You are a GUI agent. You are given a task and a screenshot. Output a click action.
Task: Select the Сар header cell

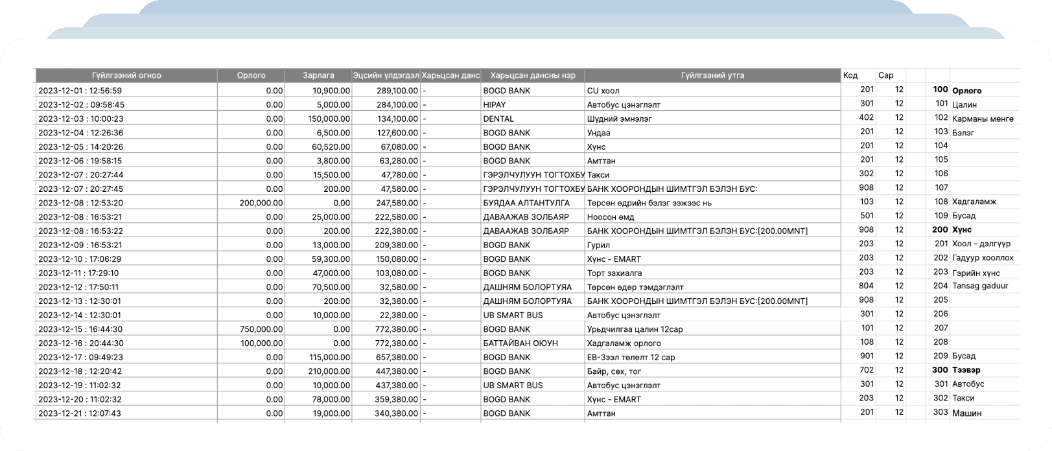click(885, 75)
